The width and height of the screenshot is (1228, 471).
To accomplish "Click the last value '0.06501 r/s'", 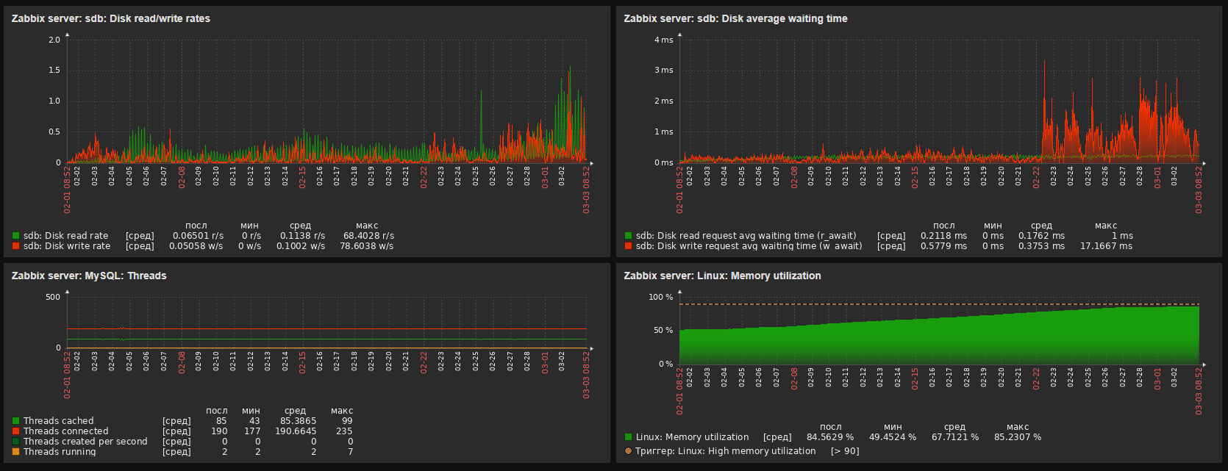I will point(198,236).
